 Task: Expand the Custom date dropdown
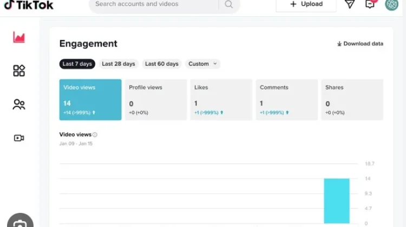click(x=202, y=64)
